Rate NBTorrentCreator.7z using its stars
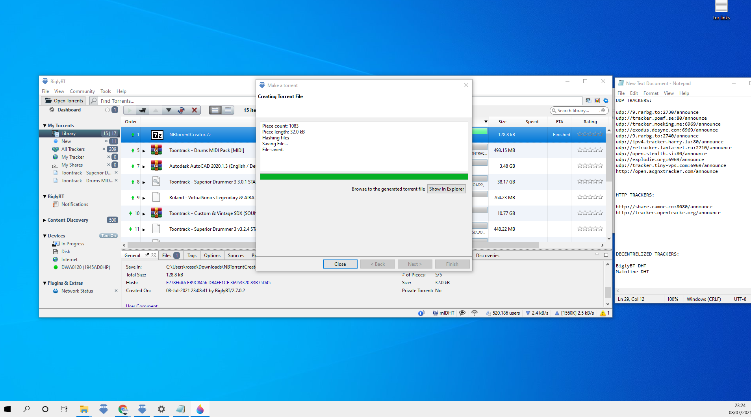The width and height of the screenshot is (751, 417). 590,134
